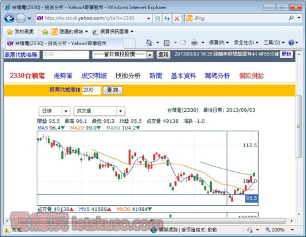Click the RSS feeds icon
The width and height of the screenshot is (306, 237).
[166, 43]
